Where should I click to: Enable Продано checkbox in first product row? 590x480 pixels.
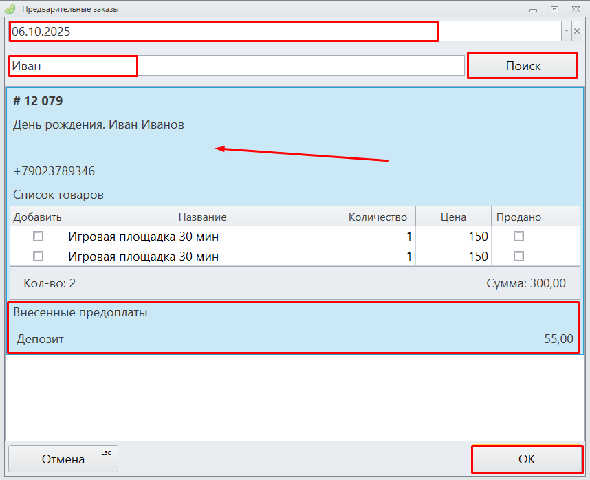[x=519, y=236]
